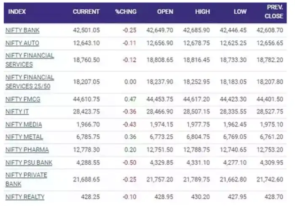Open NIFTY MEDIA index details

tap(24, 124)
